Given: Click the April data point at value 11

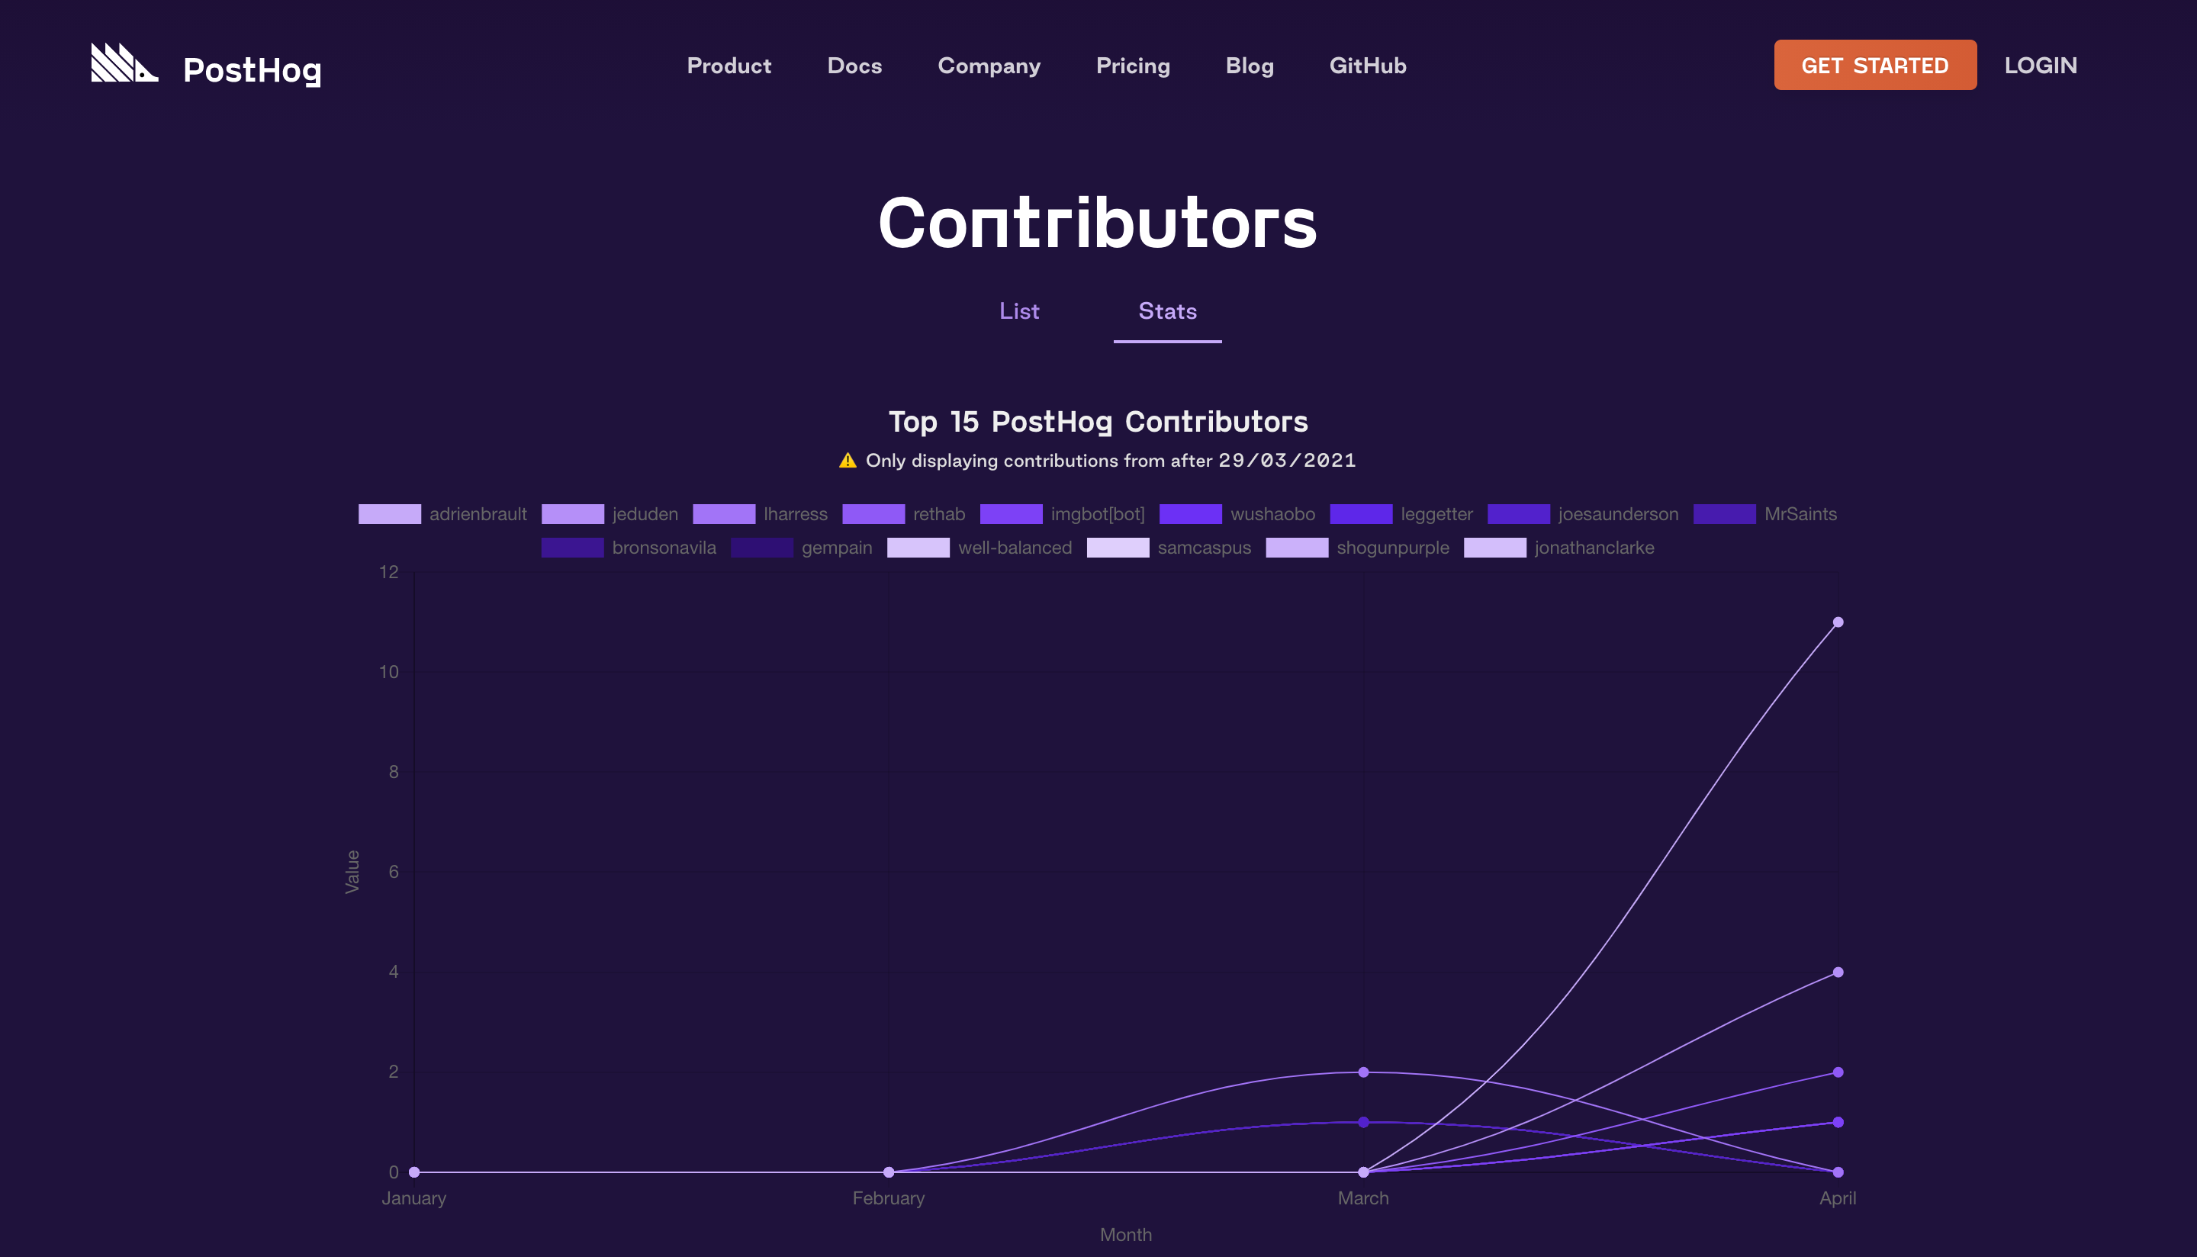Looking at the screenshot, I should tap(1836, 620).
